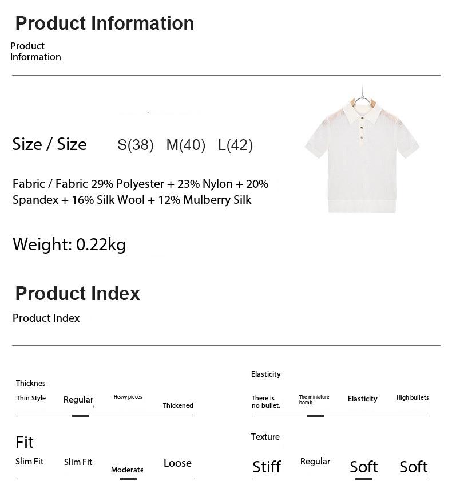Click the fit scale marker under Moderate
This screenshot has width=452, height=497.
[x=128, y=478]
